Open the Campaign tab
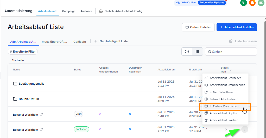 69,11
